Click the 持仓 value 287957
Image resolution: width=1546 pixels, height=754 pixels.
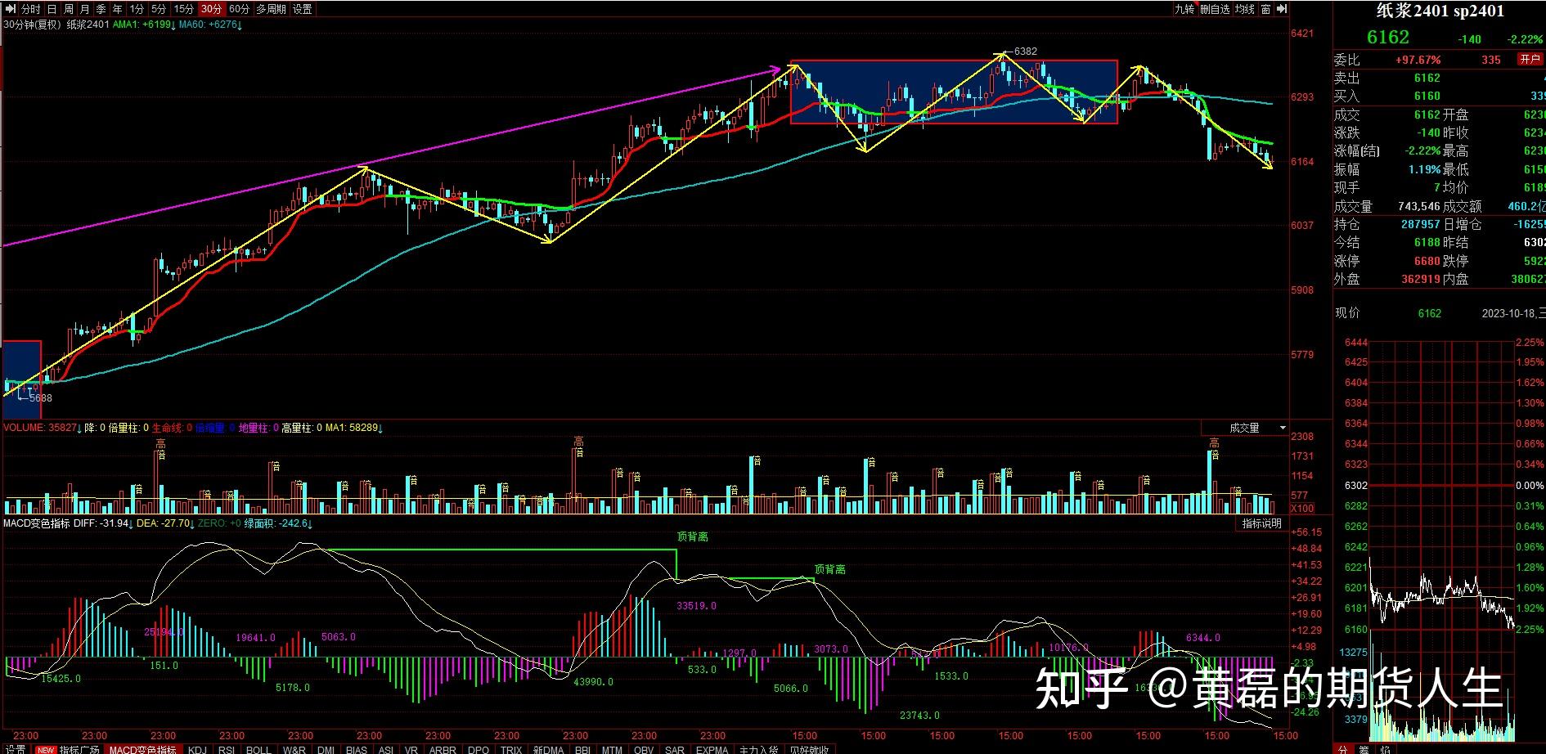(x=1420, y=224)
